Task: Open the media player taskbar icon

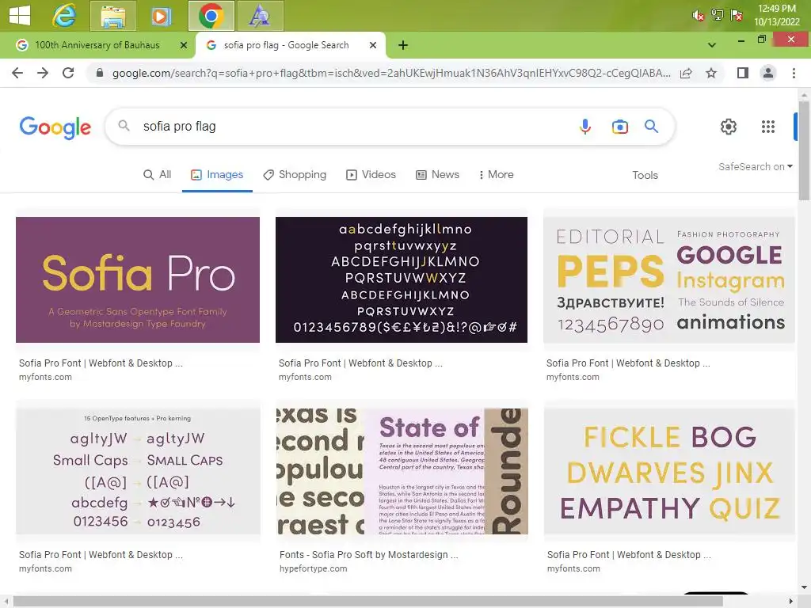Action: click(161, 16)
